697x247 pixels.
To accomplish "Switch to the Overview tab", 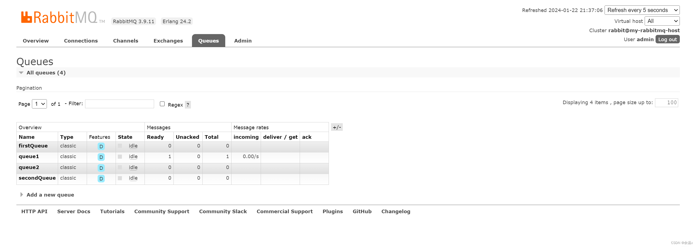I will pyautogui.click(x=36, y=41).
